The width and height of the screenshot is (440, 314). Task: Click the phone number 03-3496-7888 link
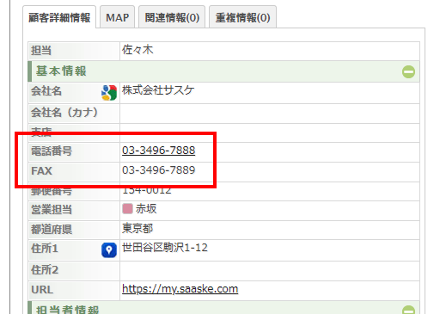(x=159, y=151)
